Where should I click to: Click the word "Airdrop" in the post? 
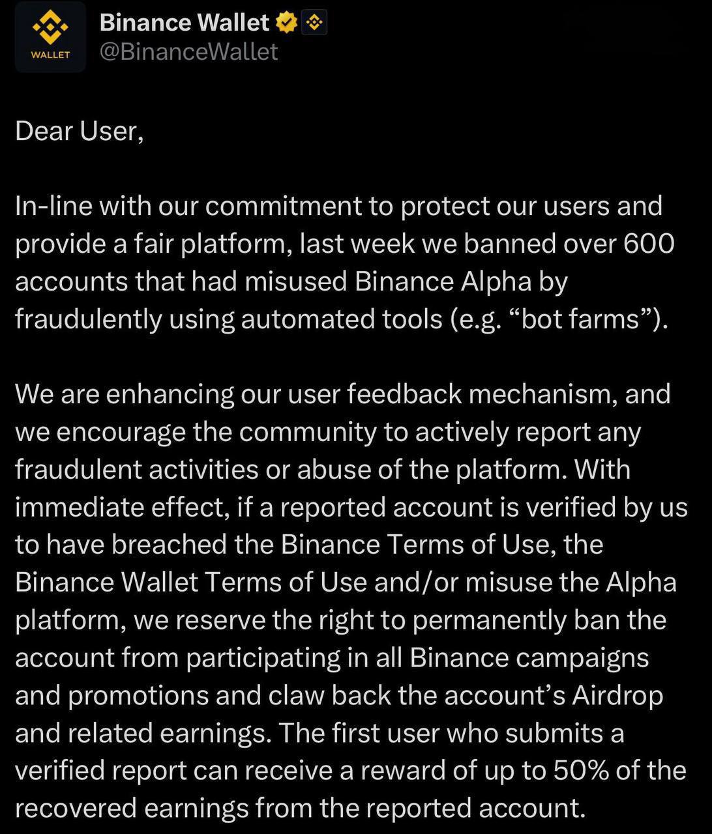(x=617, y=695)
